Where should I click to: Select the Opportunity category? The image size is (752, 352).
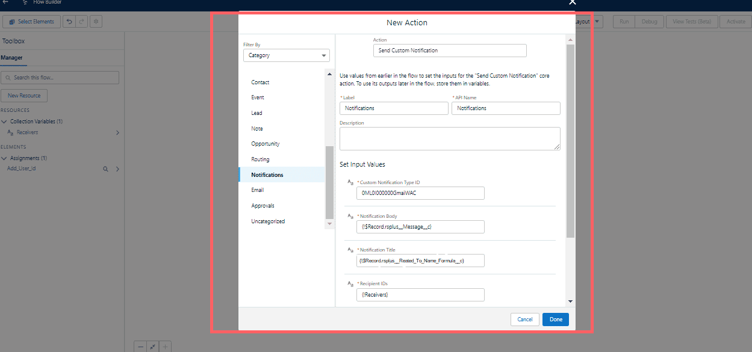[x=282, y=144]
